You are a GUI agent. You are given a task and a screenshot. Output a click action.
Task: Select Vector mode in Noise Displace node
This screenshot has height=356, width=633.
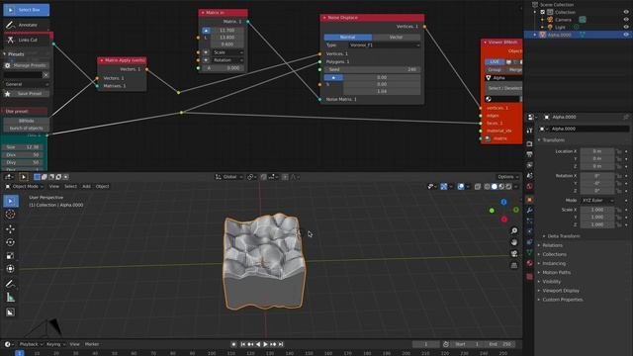point(396,38)
